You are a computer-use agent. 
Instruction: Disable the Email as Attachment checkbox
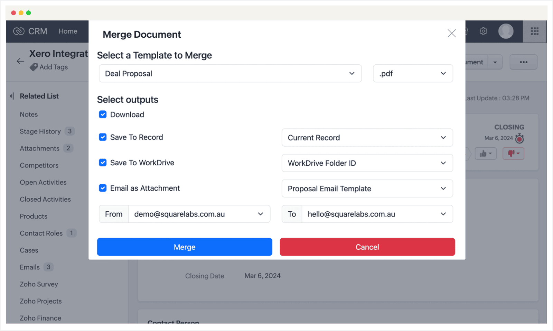point(103,188)
